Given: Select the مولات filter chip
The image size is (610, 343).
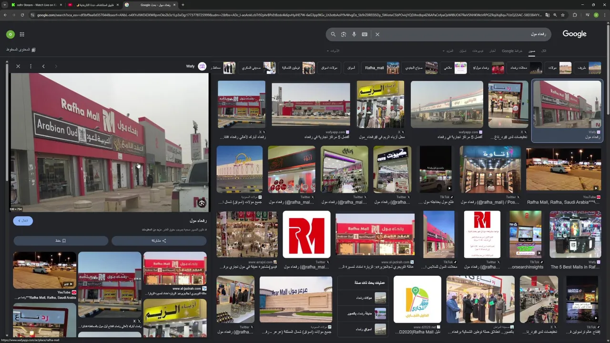Looking at the screenshot, I should coord(559,68).
